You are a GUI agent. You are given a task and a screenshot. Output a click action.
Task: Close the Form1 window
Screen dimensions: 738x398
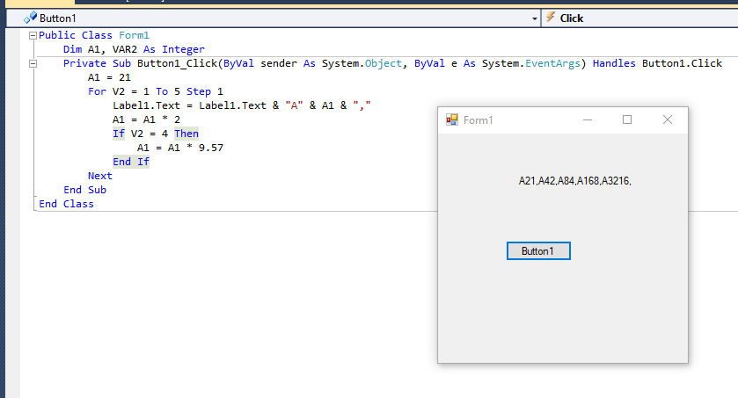pyautogui.click(x=668, y=119)
